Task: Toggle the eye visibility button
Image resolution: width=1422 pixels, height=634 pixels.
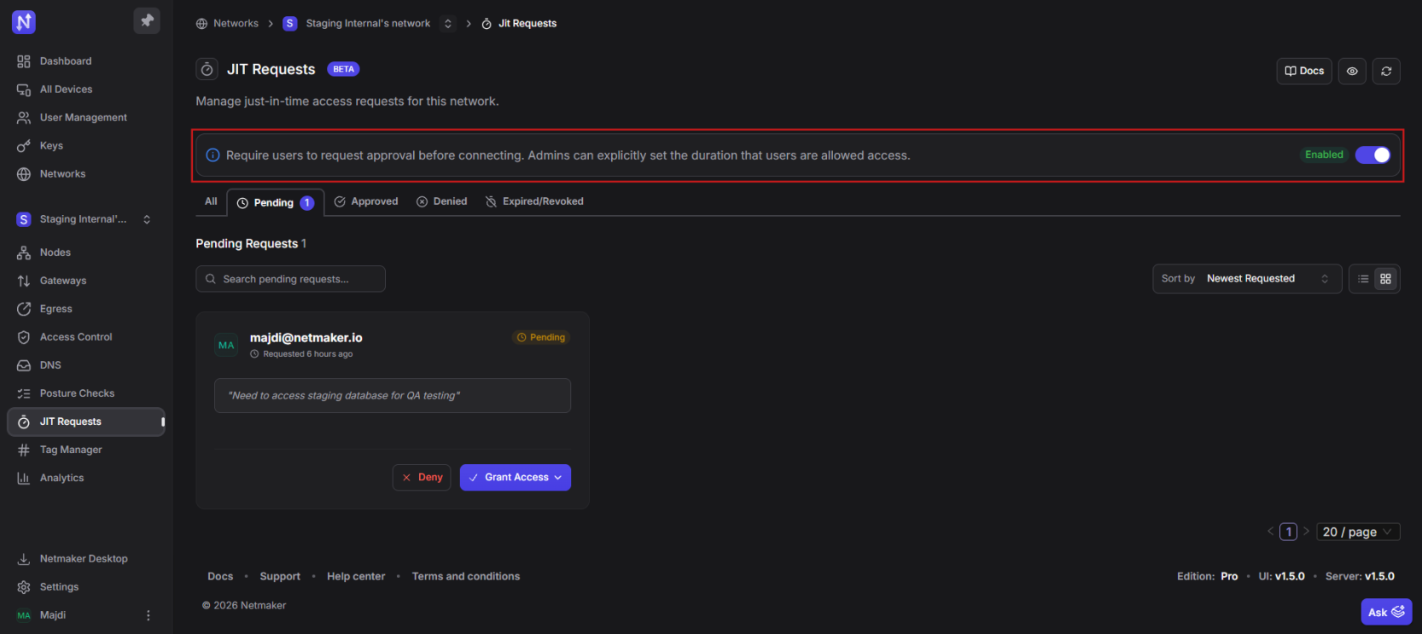Action: pyautogui.click(x=1352, y=71)
